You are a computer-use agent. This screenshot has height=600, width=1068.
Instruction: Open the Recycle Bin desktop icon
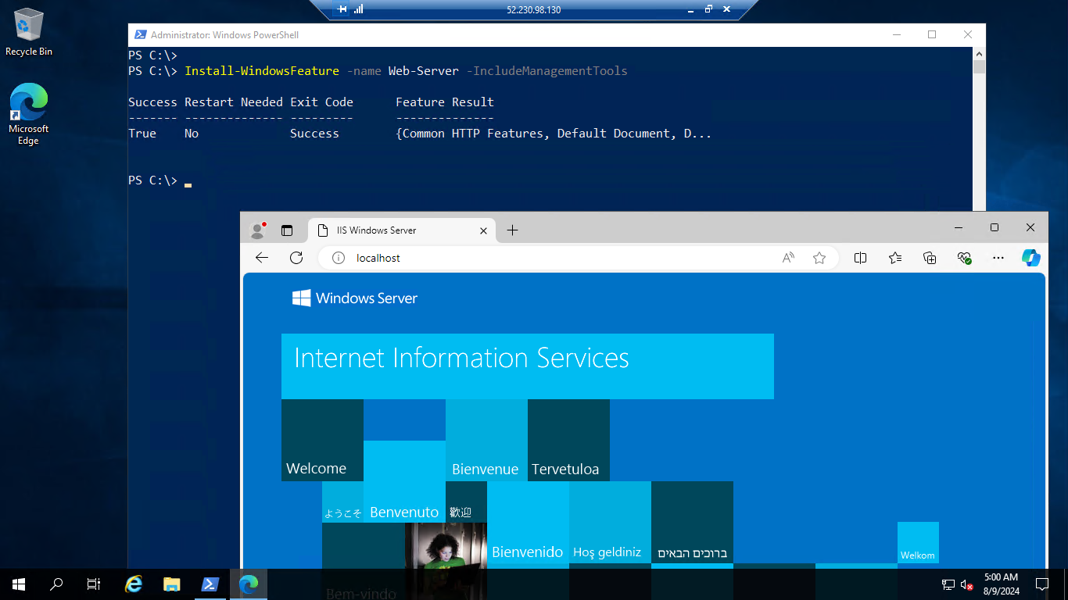(x=29, y=33)
